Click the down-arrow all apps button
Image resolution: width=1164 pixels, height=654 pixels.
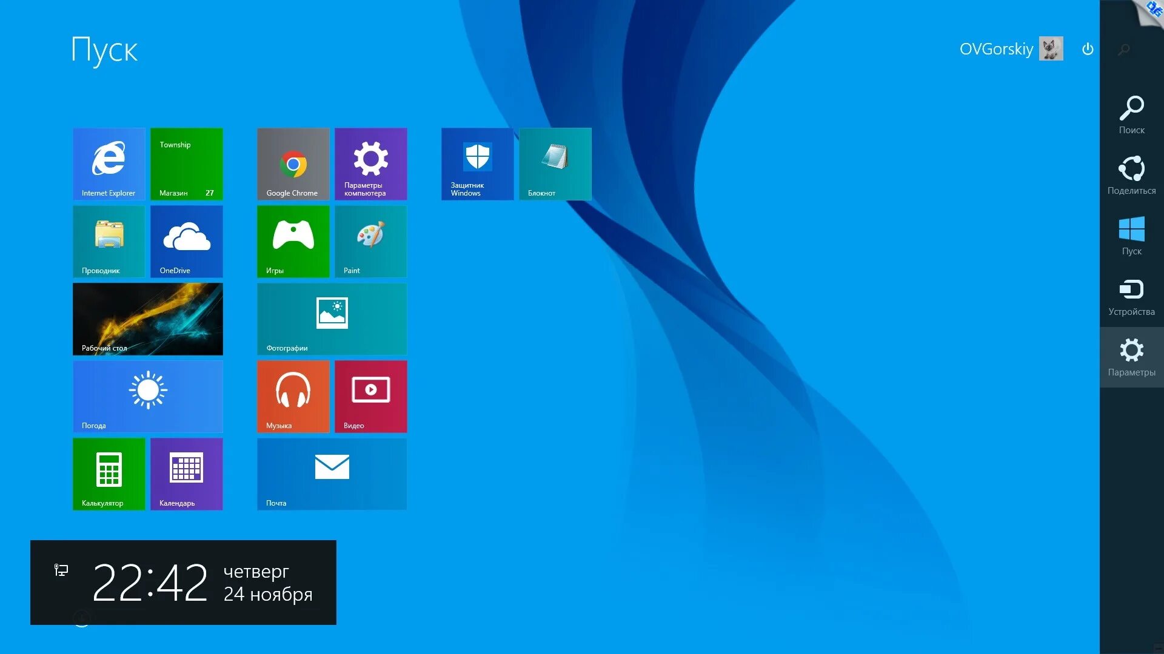[82, 618]
